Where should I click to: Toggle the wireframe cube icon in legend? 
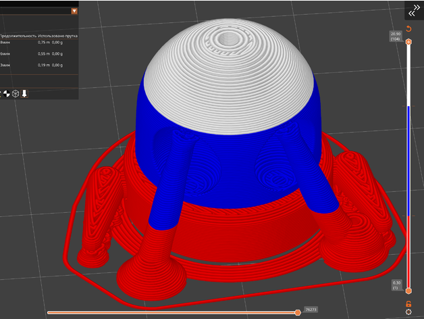[15, 93]
